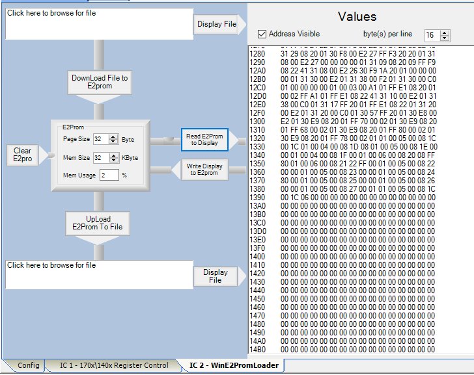This screenshot has height=375, width=474.
Task: Increase the Page Size value
Action: (x=113, y=137)
